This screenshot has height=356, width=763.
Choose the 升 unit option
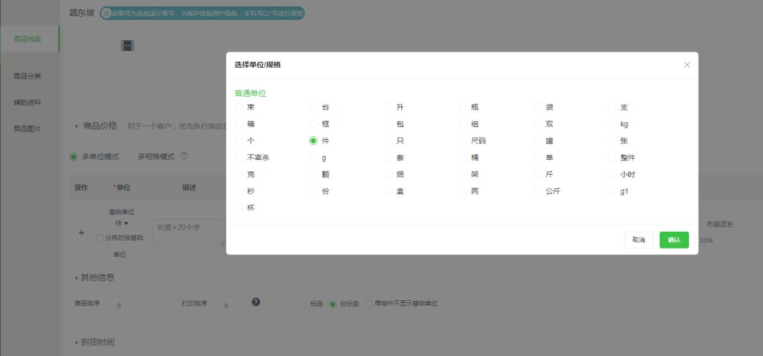point(389,107)
